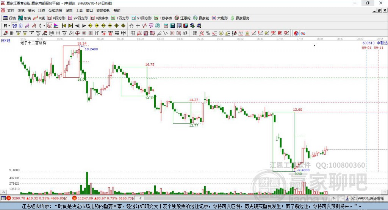Open the T数字表 tool

[163, 18]
